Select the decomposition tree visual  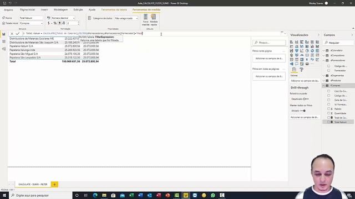(x=291, y=64)
